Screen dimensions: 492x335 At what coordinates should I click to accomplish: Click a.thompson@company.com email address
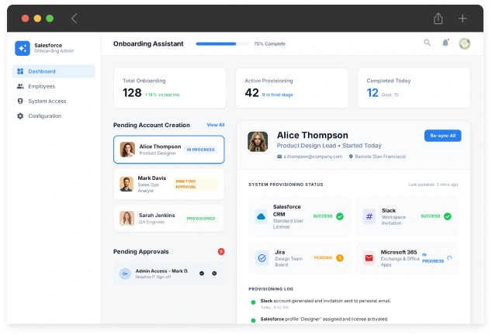pos(313,156)
